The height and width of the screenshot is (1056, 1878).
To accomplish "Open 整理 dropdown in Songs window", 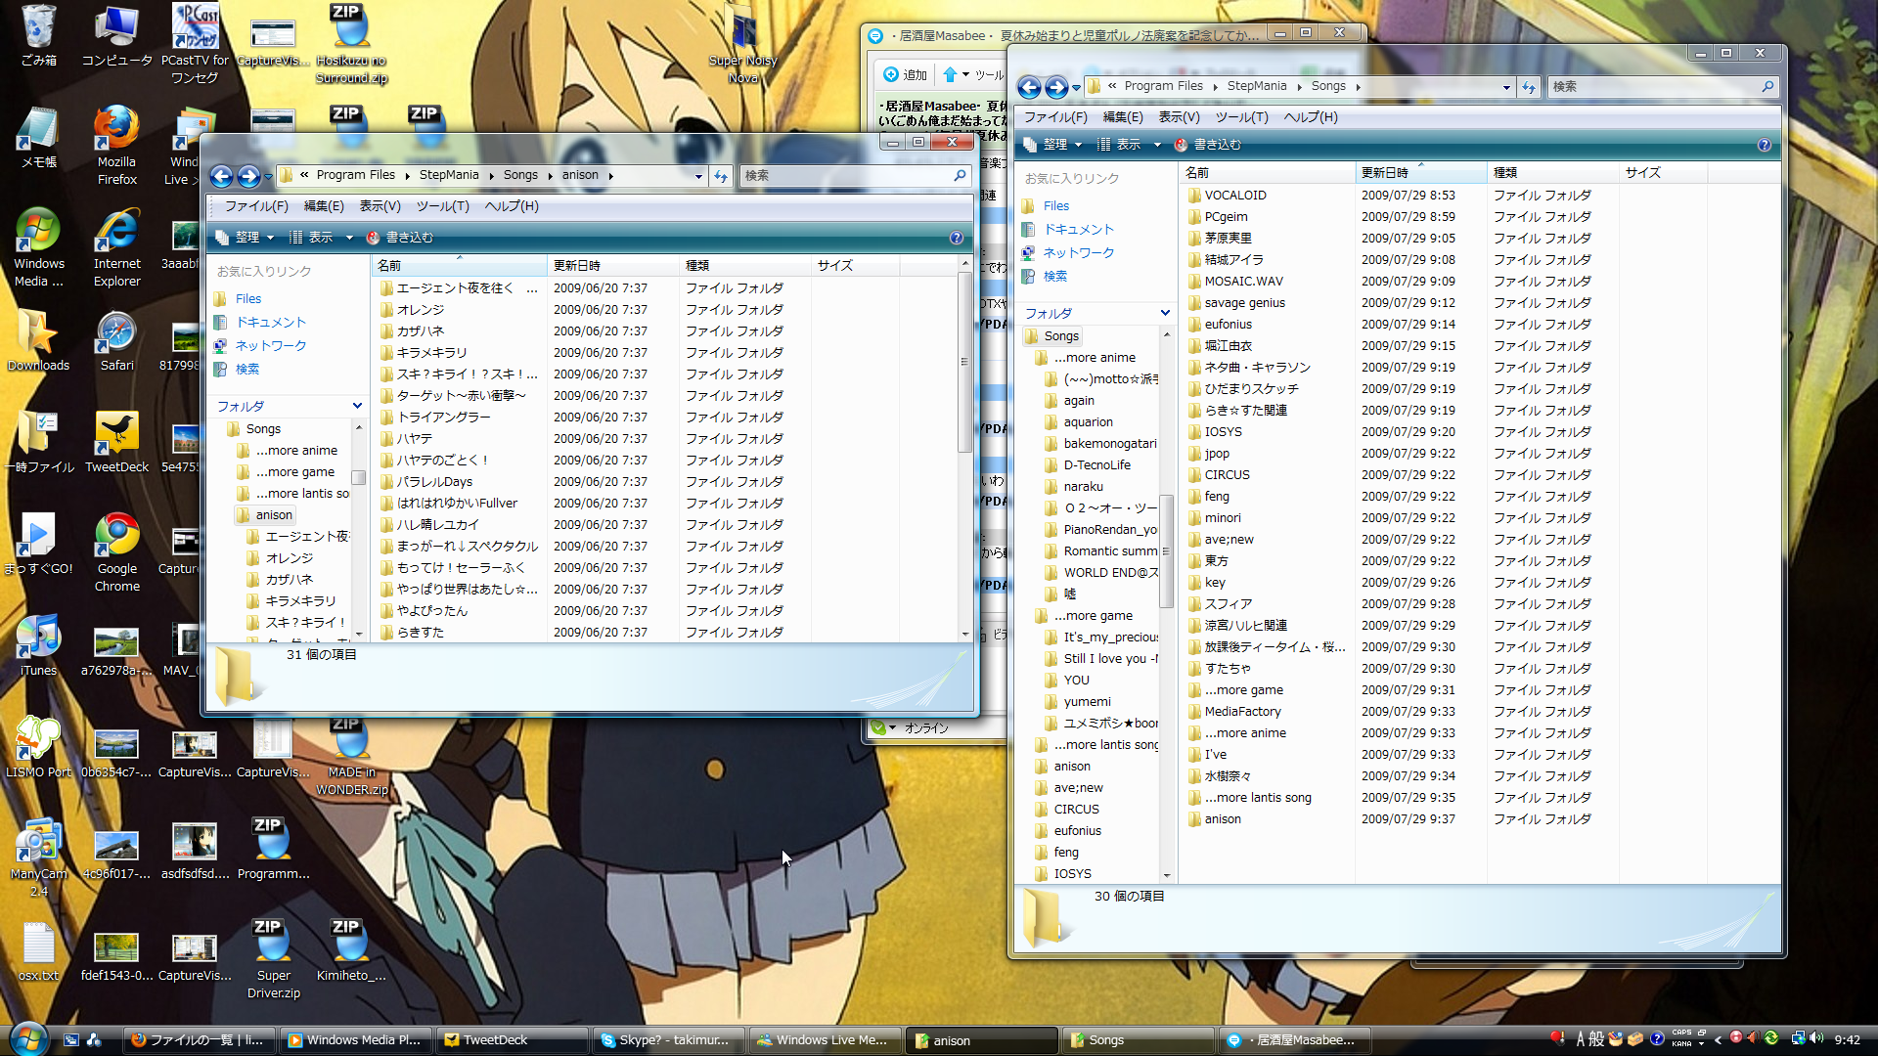I will [1053, 145].
